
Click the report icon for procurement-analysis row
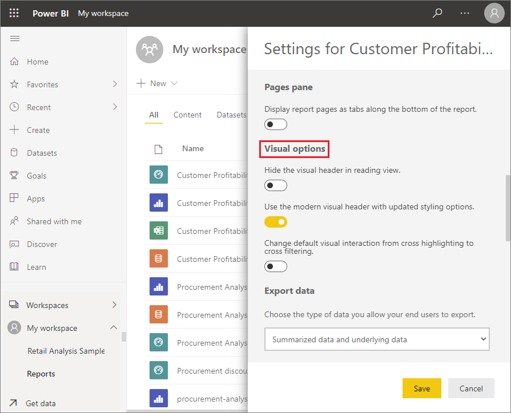[159, 398]
